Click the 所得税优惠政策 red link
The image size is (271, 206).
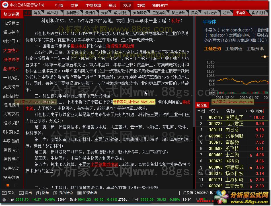coord(120,46)
